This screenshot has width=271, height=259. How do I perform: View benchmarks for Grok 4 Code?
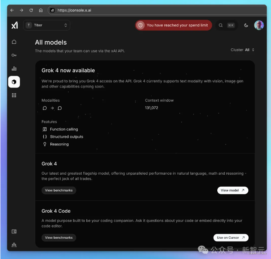coord(59,238)
